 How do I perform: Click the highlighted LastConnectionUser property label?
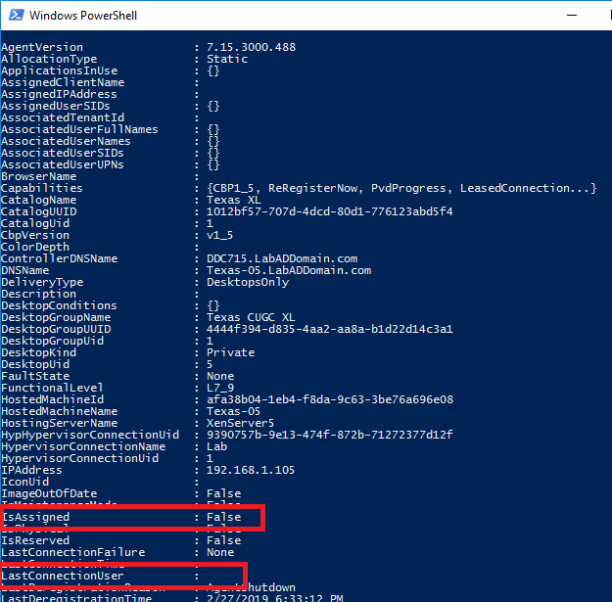pos(61,576)
